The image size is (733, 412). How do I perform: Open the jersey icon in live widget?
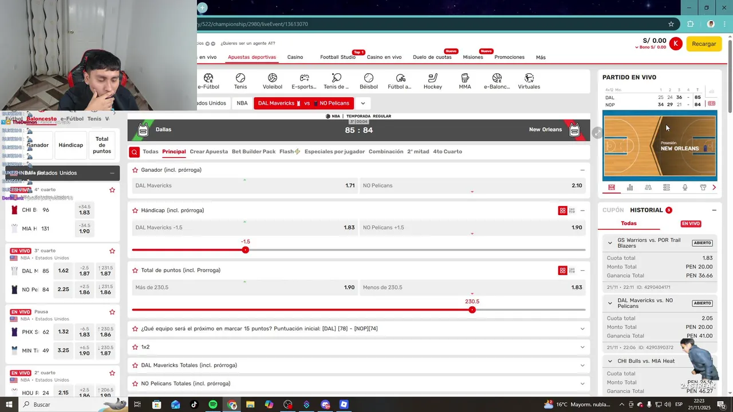[x=703, y=187]
